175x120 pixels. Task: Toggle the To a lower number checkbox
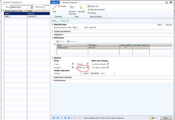[x=108, y=64]
